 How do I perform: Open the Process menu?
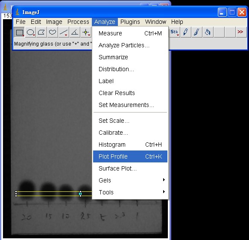[78, 22]
